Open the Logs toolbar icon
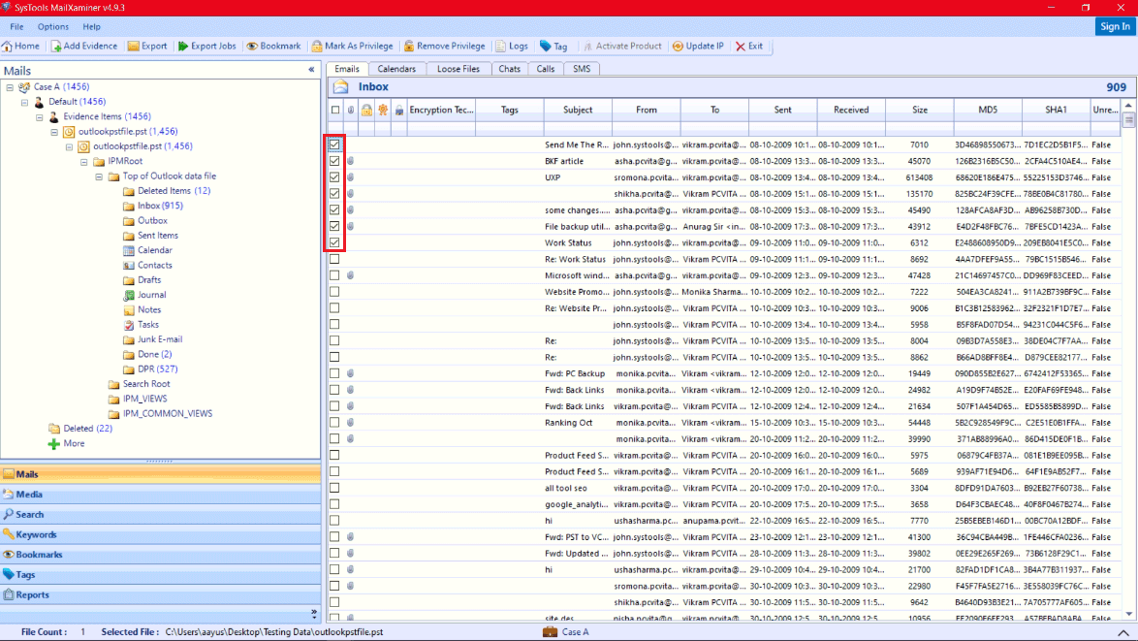 [x=501, y=47]
